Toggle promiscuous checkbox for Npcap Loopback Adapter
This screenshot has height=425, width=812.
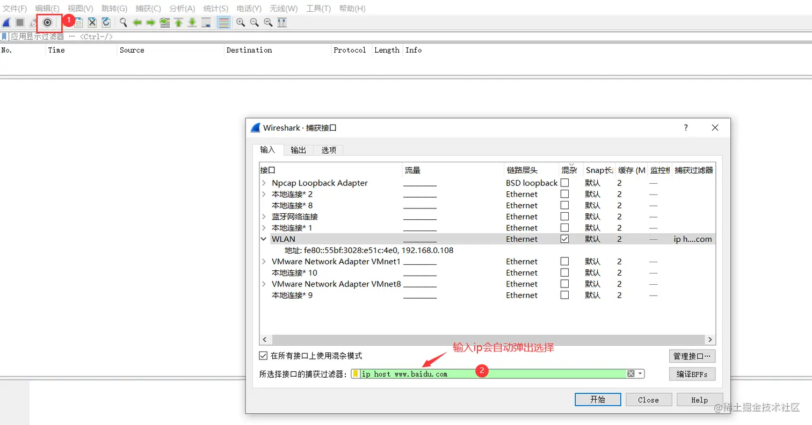[x=564, y=183]
